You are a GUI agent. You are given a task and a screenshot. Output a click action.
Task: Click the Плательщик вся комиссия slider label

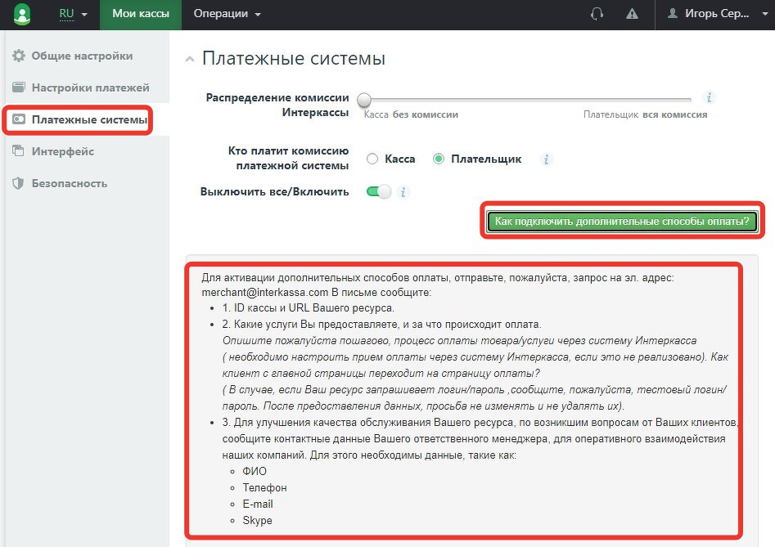pos(646,114)
